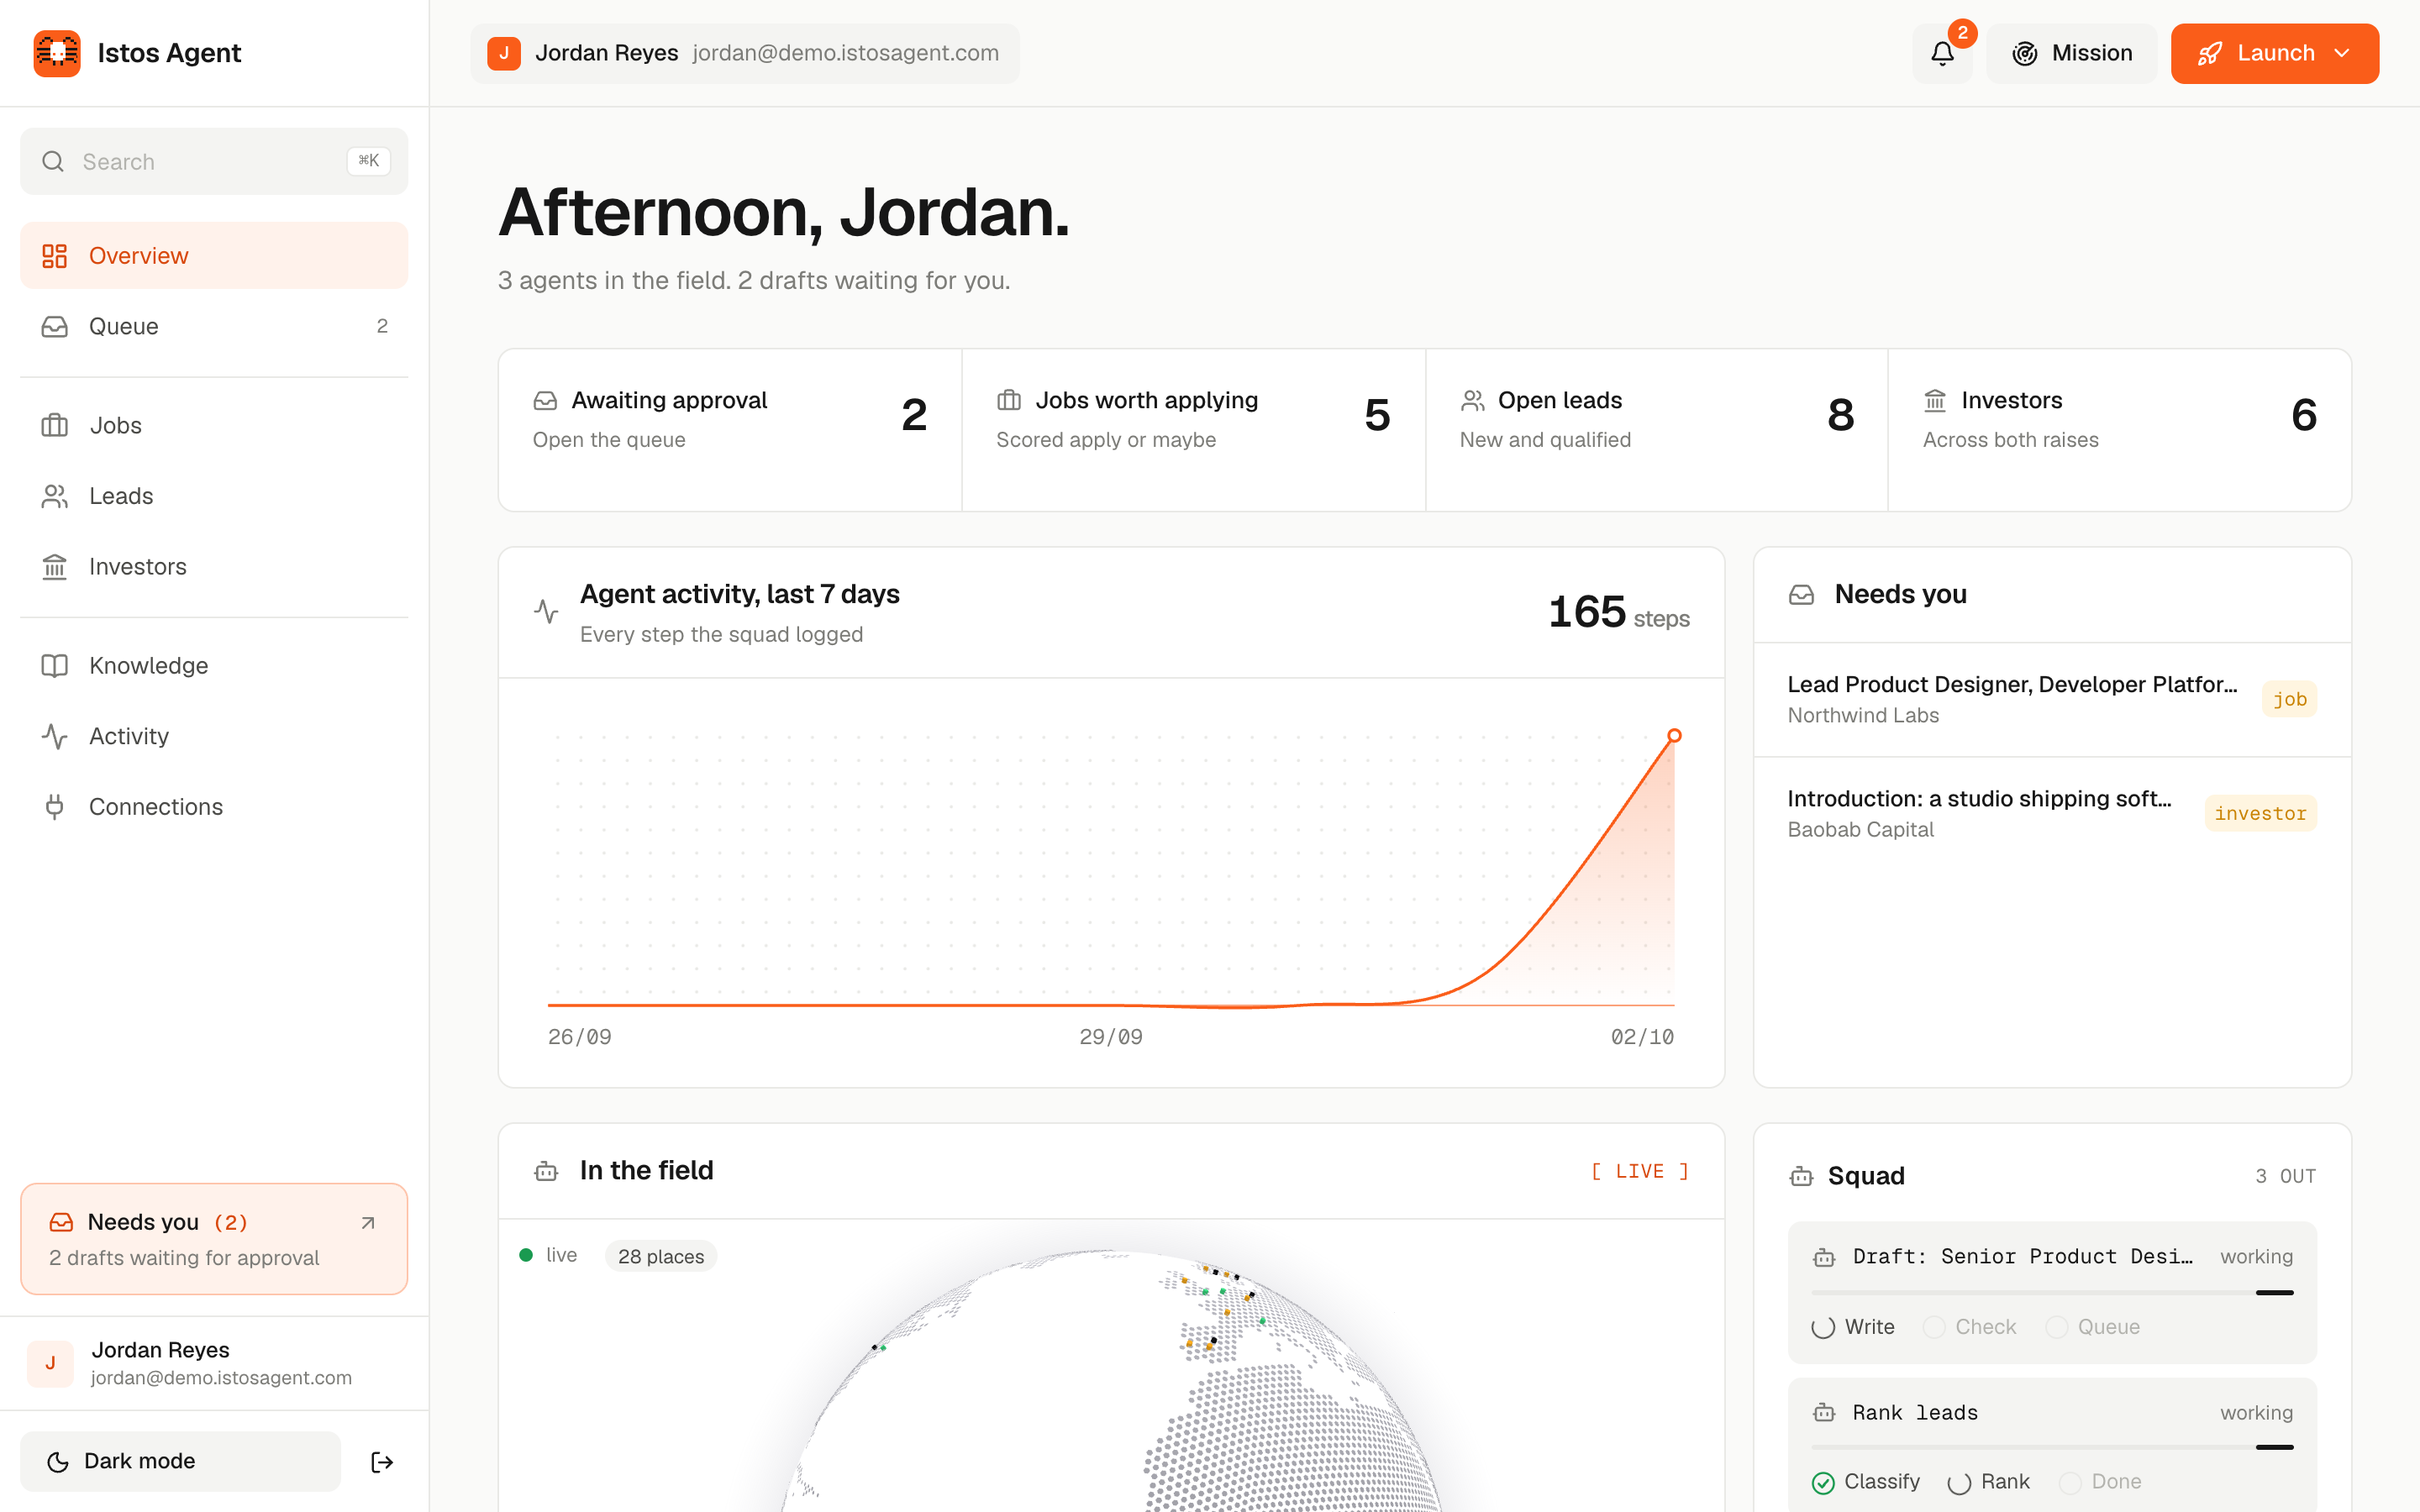Image resolution: width=2420 pixels, height=1512 pixels.
Task: Toggle Dark mode
Action: tap(181, 1461)
